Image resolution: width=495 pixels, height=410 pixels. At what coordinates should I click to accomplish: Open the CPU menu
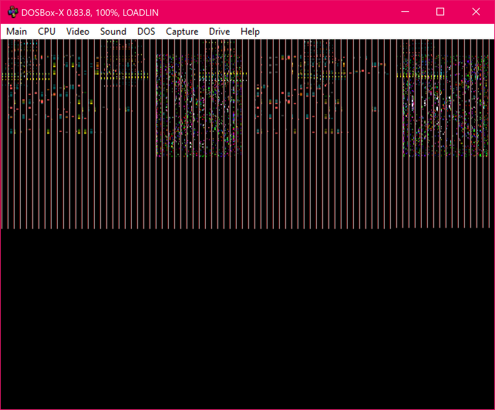[x=47, y=32]
